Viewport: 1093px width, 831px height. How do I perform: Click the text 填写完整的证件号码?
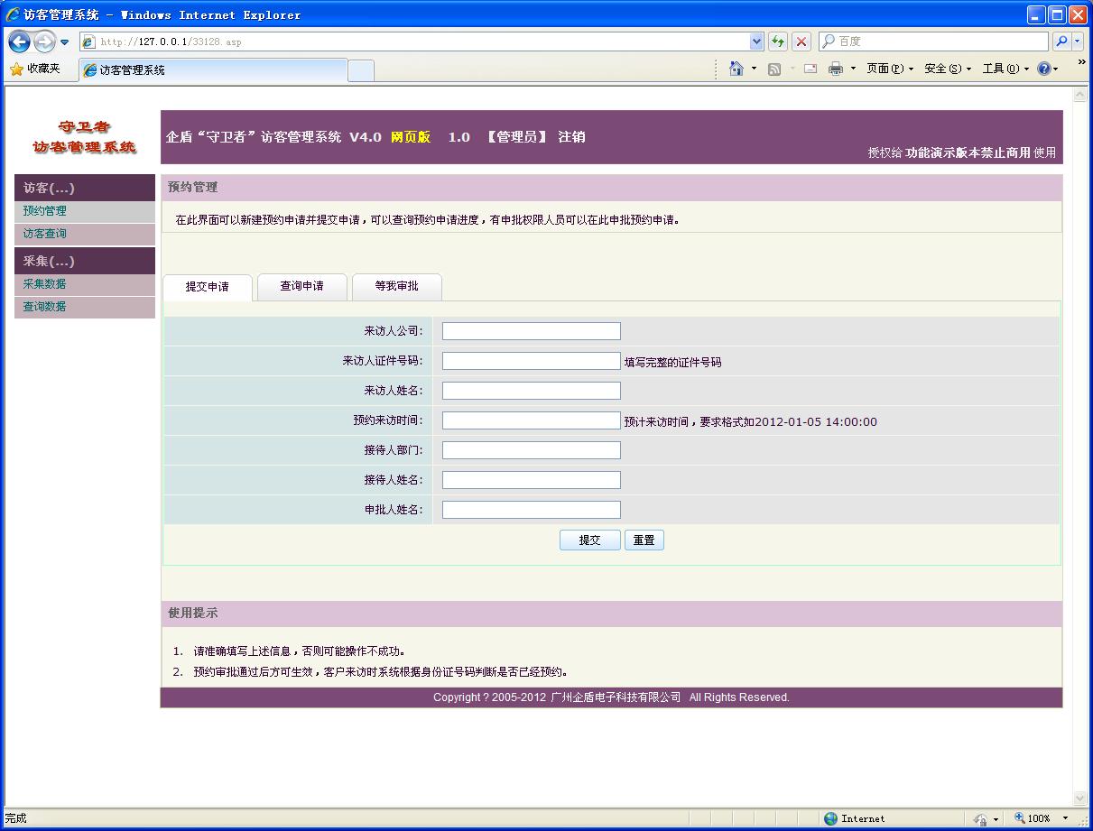(x=673, y=363)
